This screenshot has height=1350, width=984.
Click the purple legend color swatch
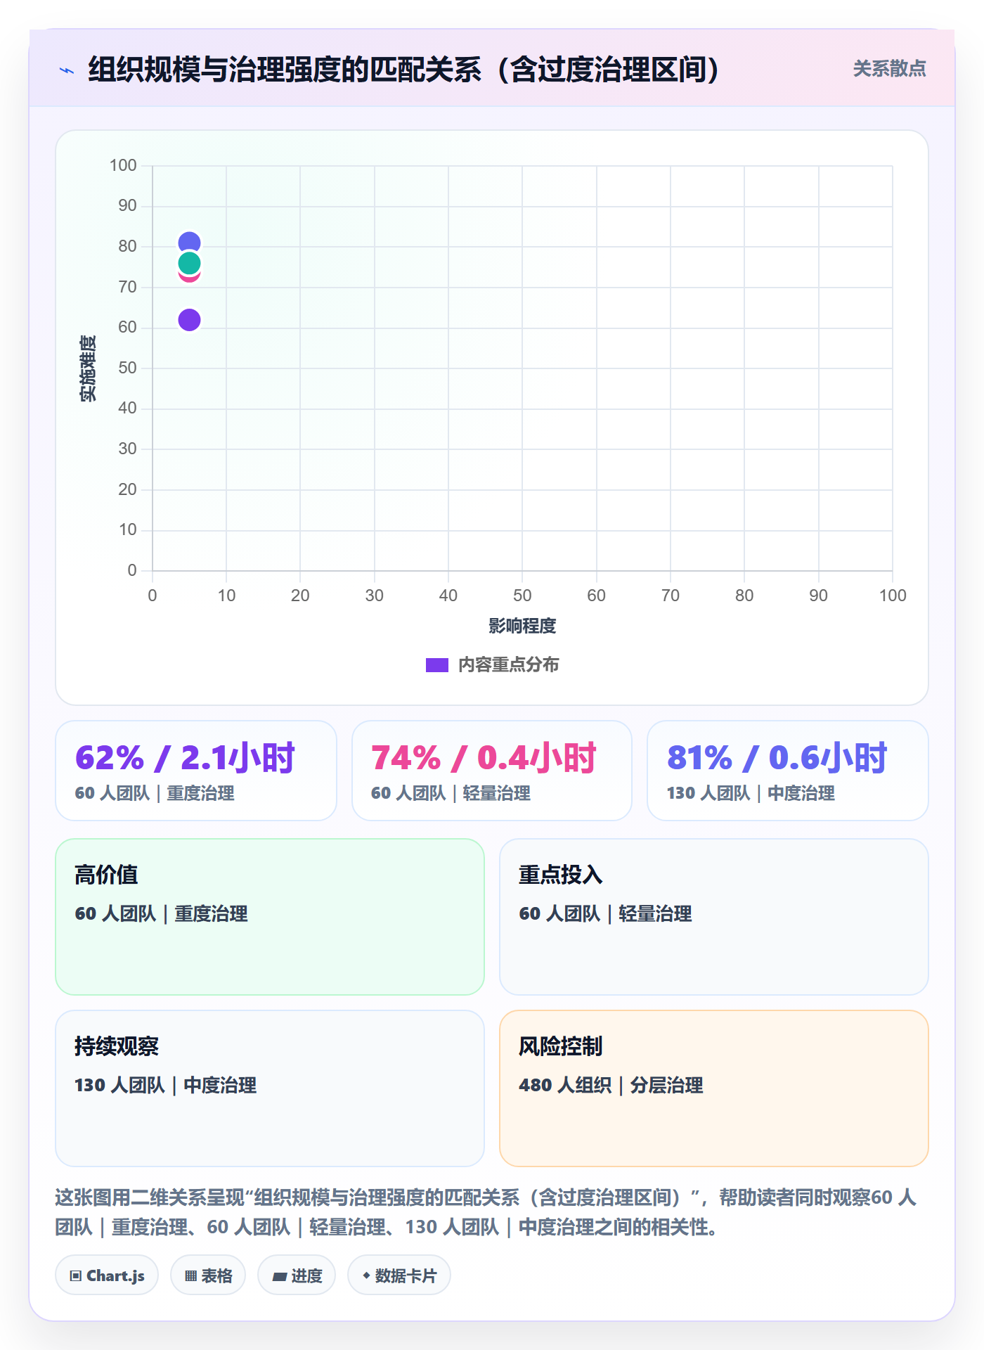coord(437,665)
